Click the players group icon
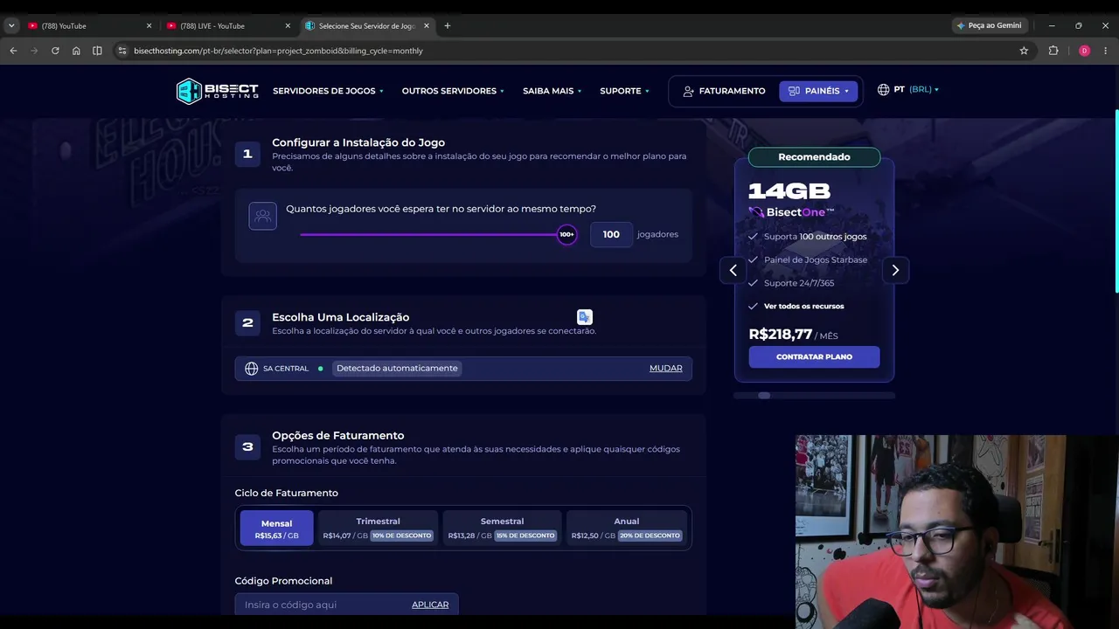This screenshot has height=629, width=1119. coord(263,216)
